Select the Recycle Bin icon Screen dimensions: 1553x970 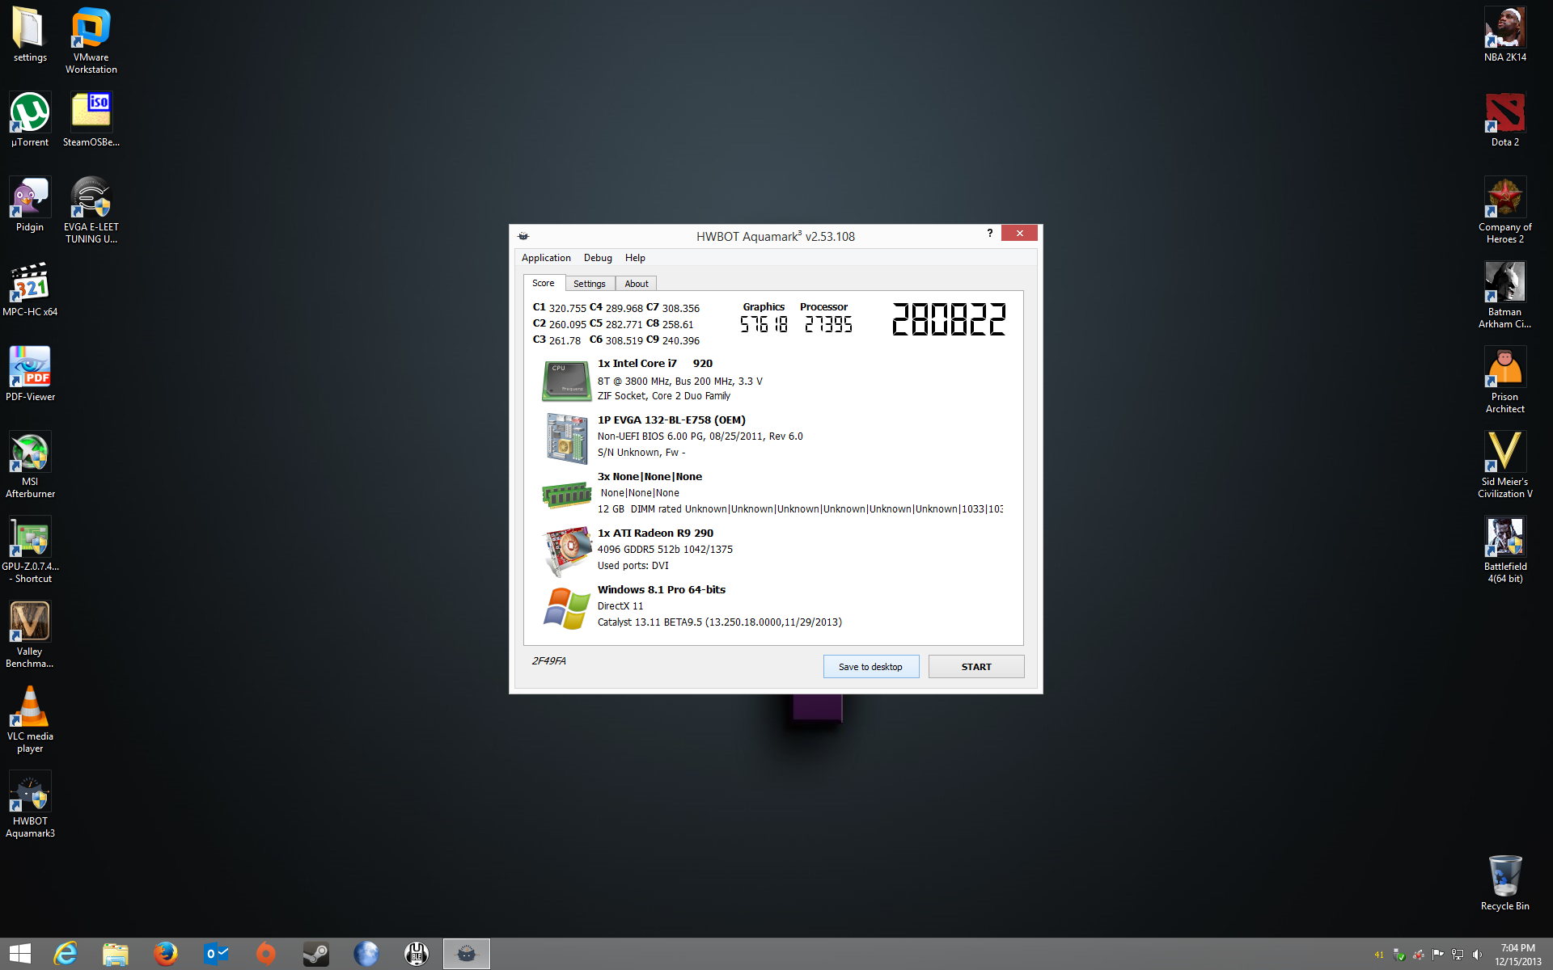click(x=1504, y=883)
